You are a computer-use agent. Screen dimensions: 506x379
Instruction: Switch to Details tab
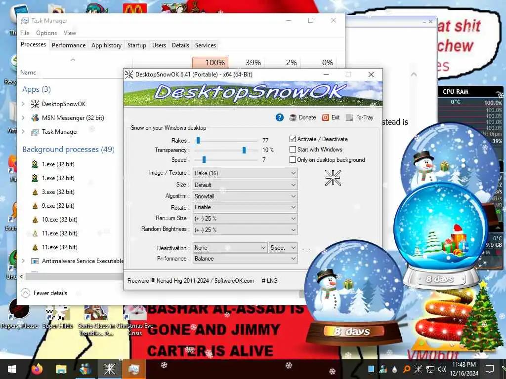click(x=180, y=45)
